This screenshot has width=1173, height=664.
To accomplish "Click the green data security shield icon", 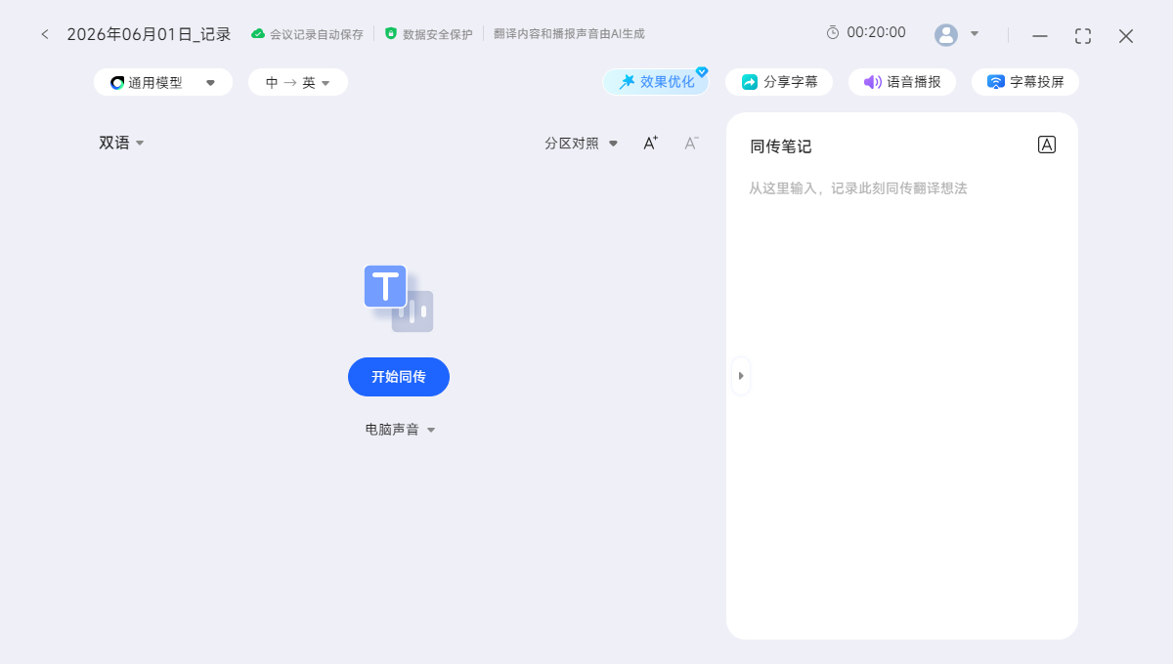I will 391,33.
